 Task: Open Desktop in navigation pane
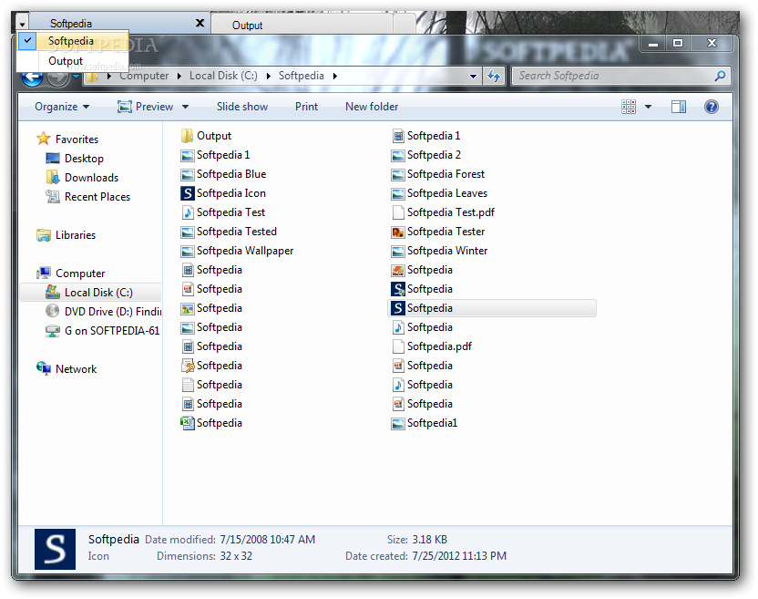click(75, 159)
